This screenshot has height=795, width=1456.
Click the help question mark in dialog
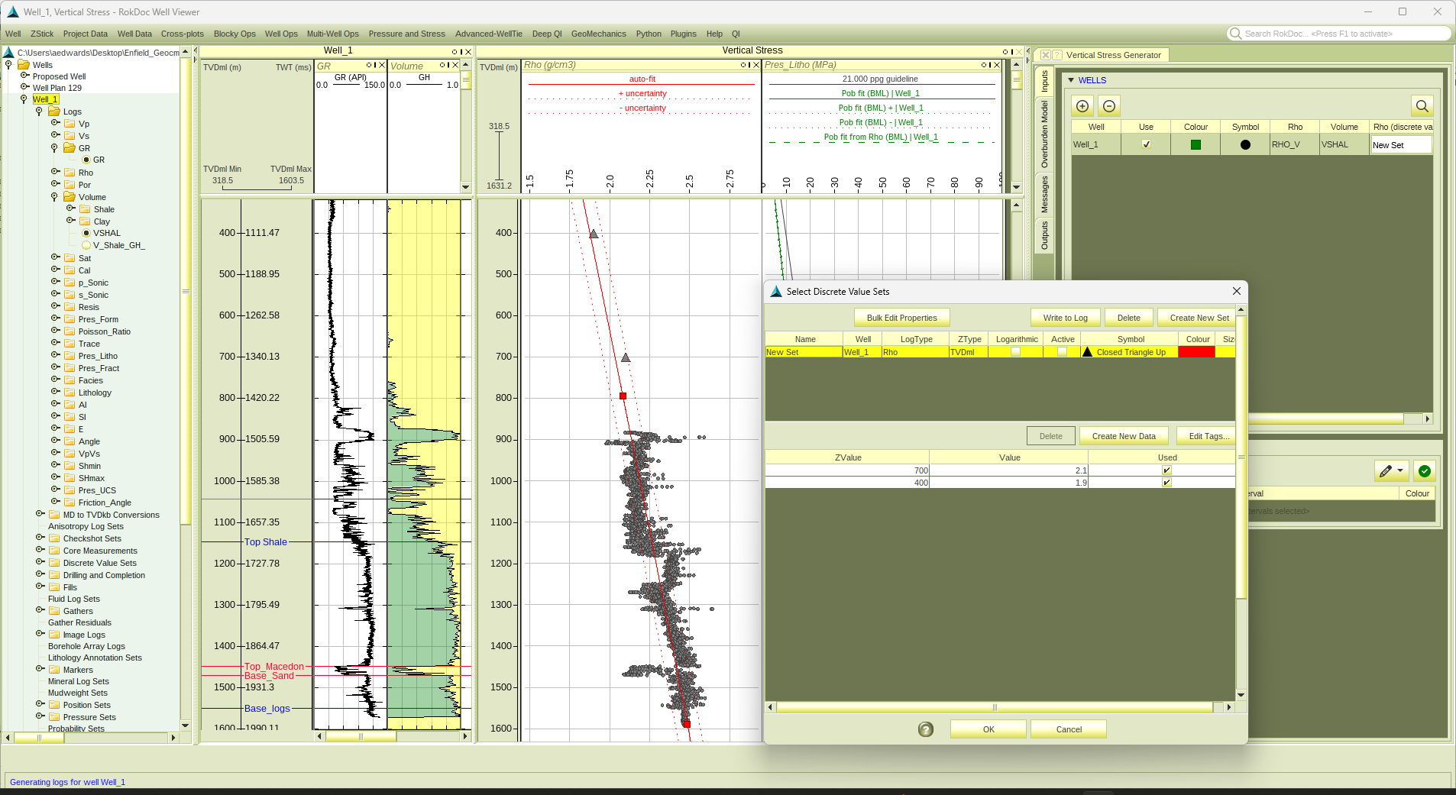click(x=926, y=729)
